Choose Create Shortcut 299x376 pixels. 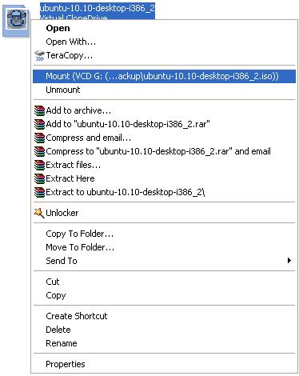click(x=164, y=316)
